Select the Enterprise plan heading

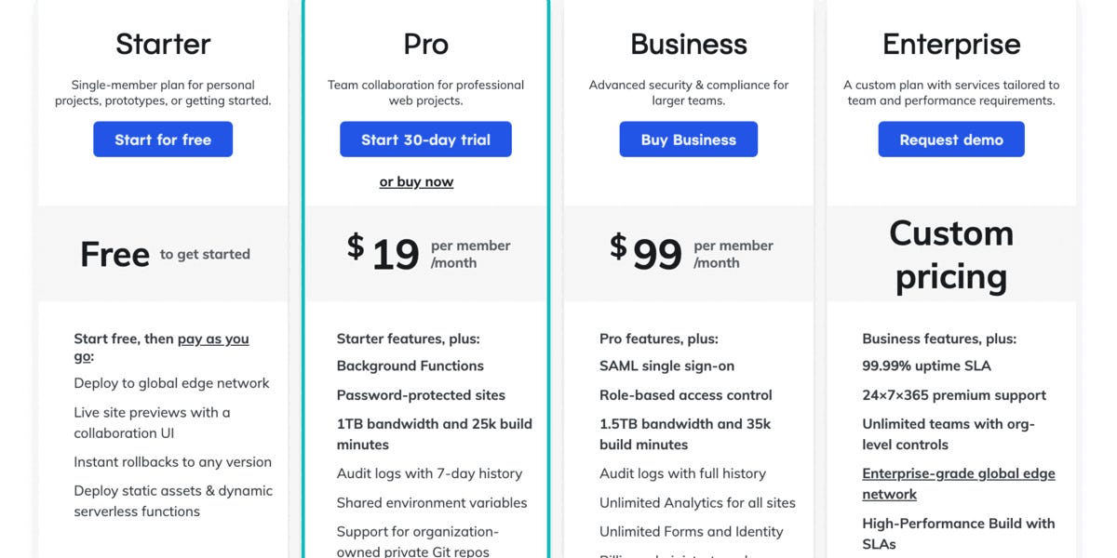click(x=950, y=43)
